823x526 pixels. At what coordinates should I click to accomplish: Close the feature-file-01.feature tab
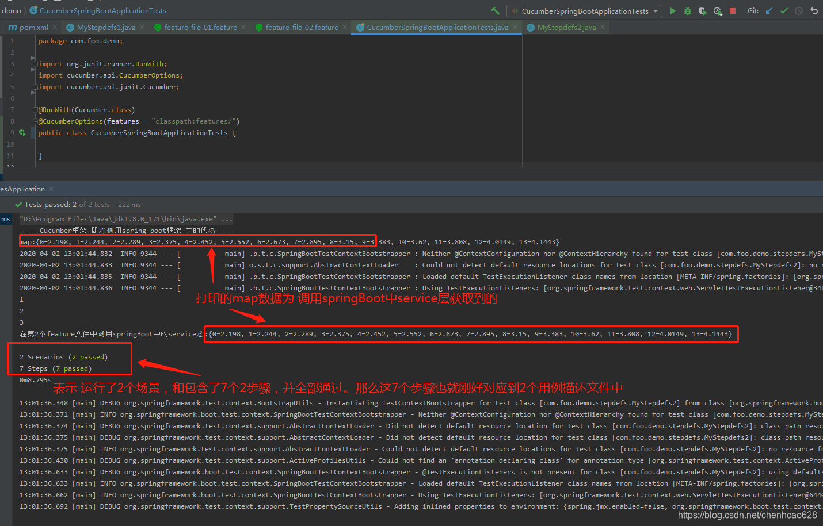coord(243,27)
